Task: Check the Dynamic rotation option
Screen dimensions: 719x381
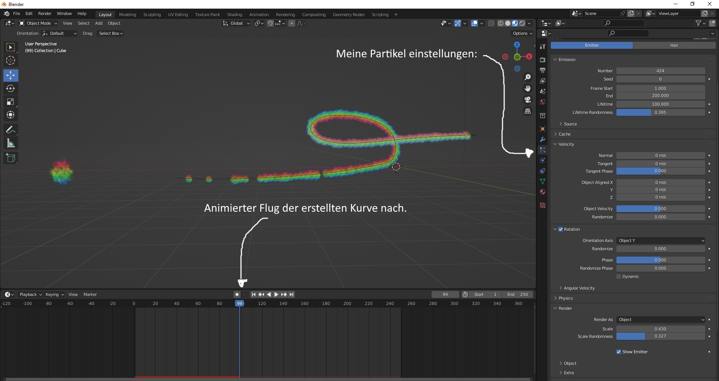Action: 619,276
